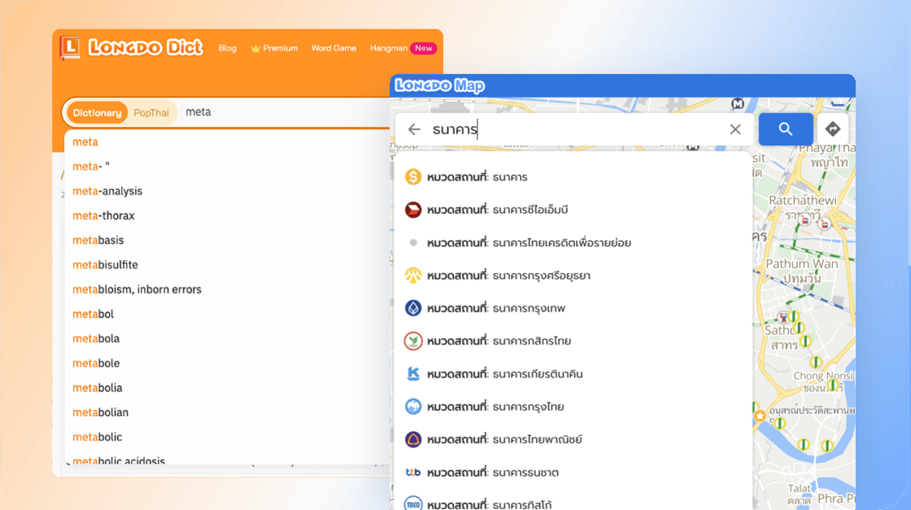The width and height of the screenshot is (911, 510).
Task: Click the M metro station marker on map
Action: 738,104
